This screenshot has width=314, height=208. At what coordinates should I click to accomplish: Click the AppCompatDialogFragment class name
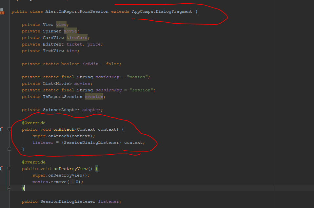coord(162,11)
